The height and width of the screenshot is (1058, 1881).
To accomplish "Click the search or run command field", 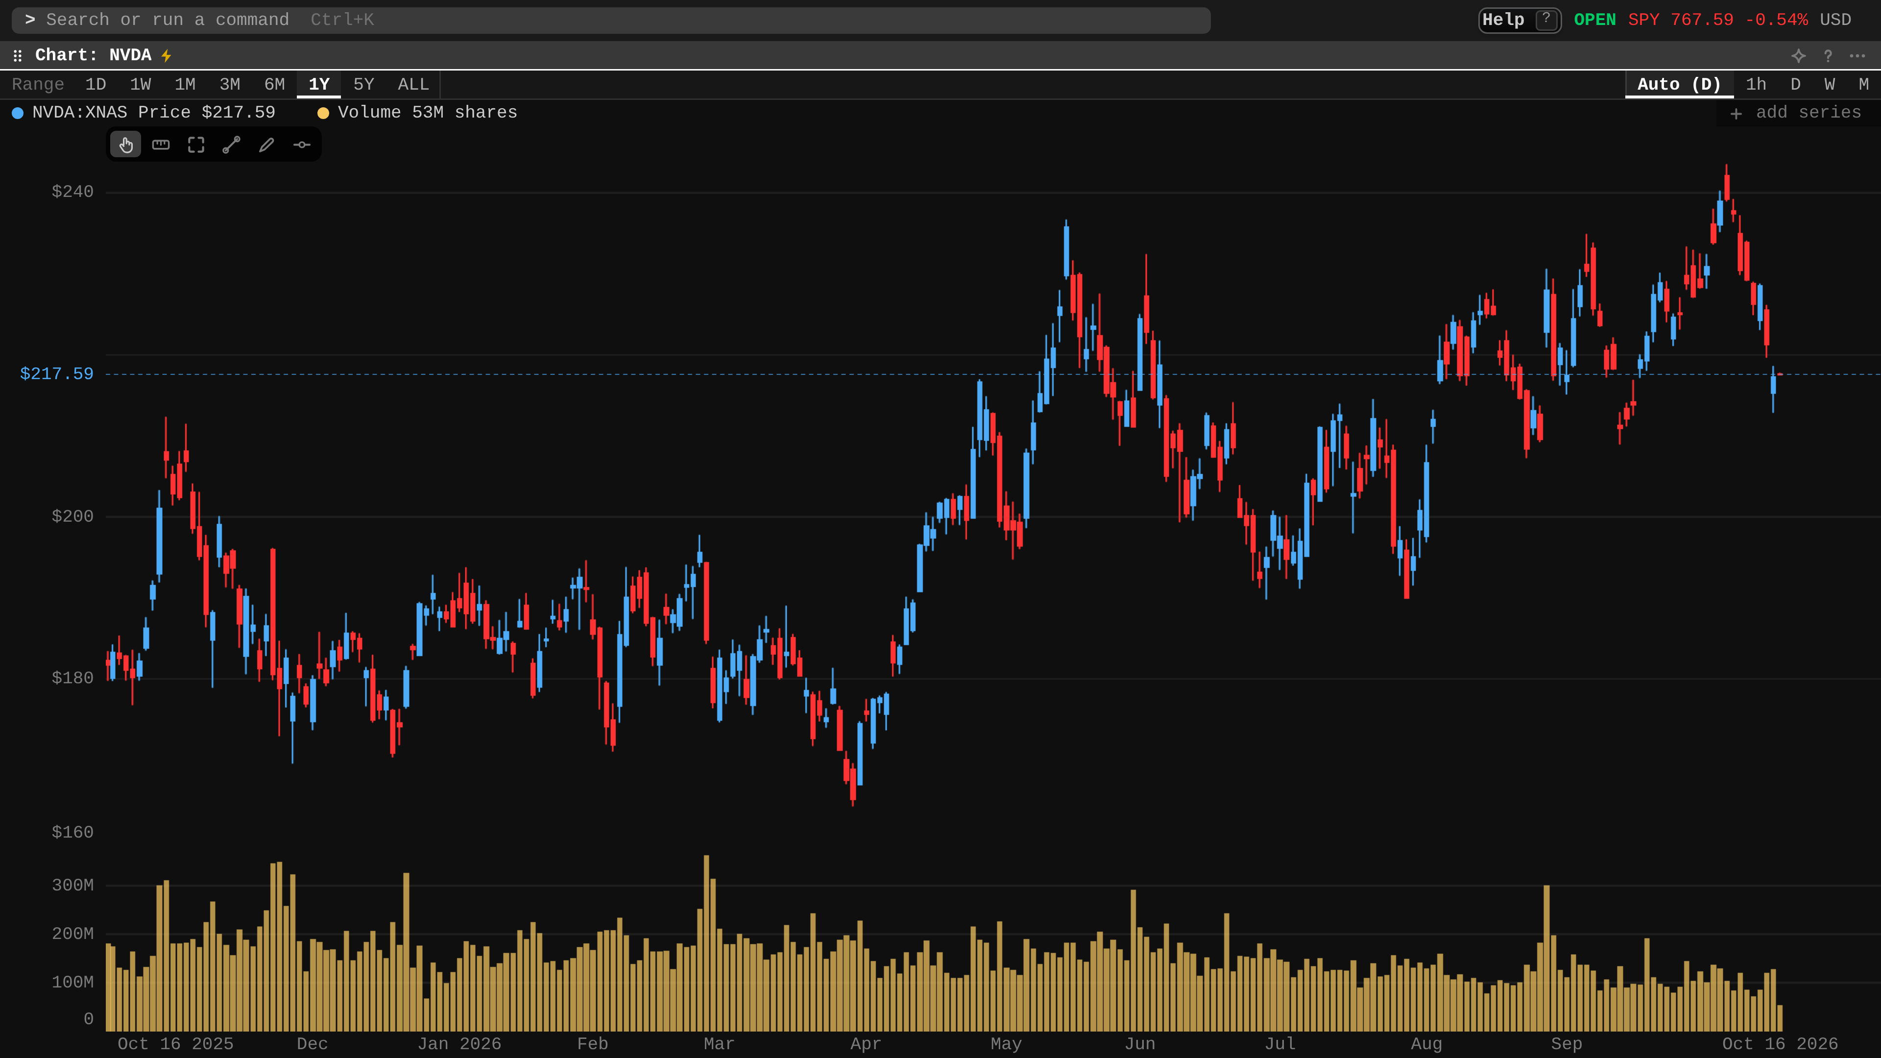I will [x=610, y=20].
